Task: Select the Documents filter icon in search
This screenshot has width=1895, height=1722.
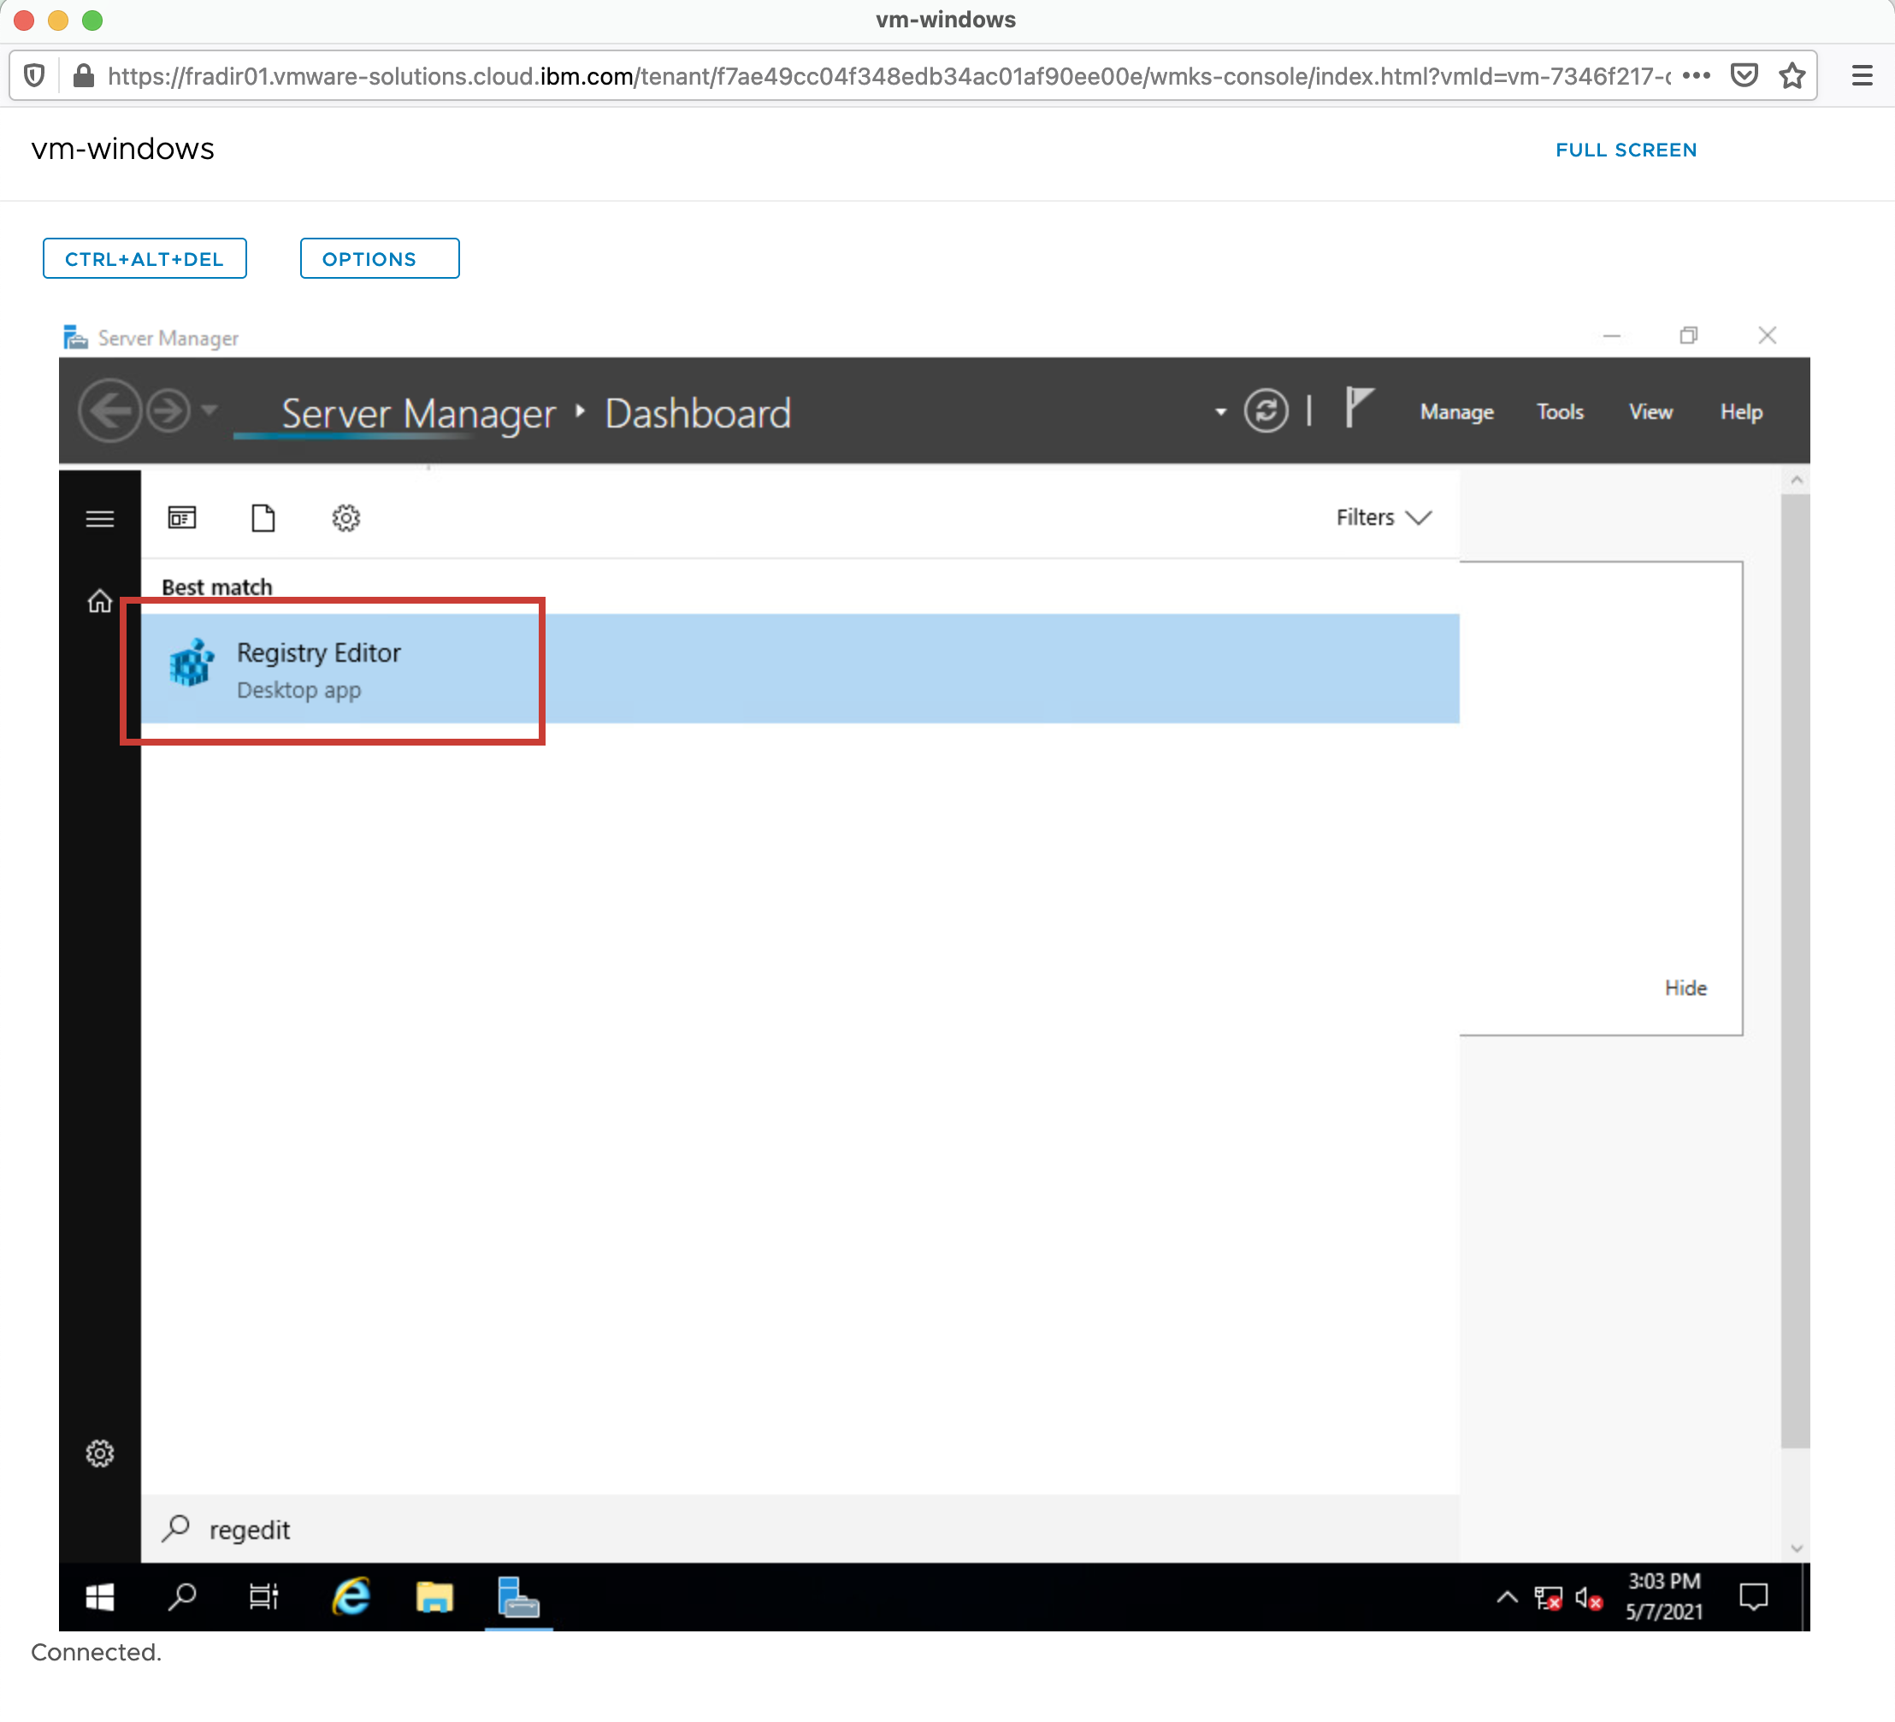Action: 263,518
